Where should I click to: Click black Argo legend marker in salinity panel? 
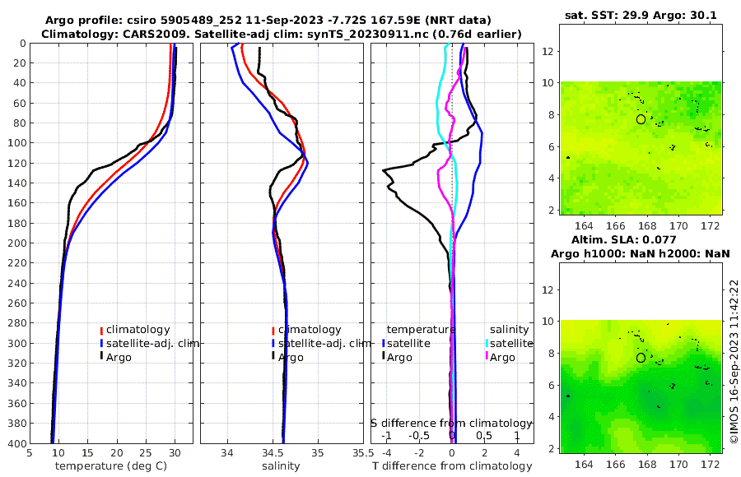pyautogui.click(x=273, y=357)
